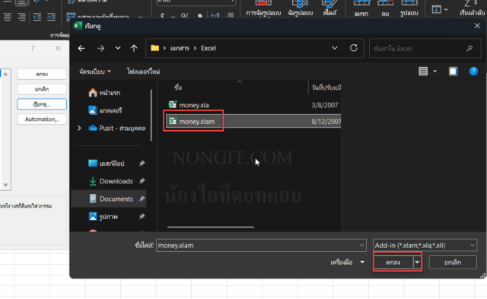Click the money.xlam add-in file icon
The width and height of the screenshot is (487, 299).
click(x=173, y=121)
